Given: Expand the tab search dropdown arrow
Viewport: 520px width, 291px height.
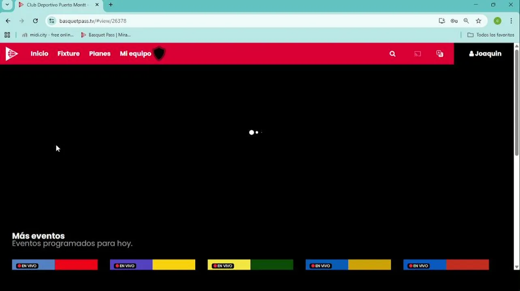Looking at the screenshot, I should click(x=7, y=5).
